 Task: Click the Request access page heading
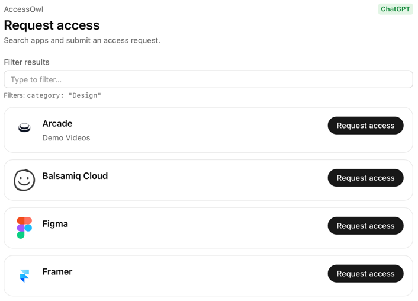click(52, 25)
